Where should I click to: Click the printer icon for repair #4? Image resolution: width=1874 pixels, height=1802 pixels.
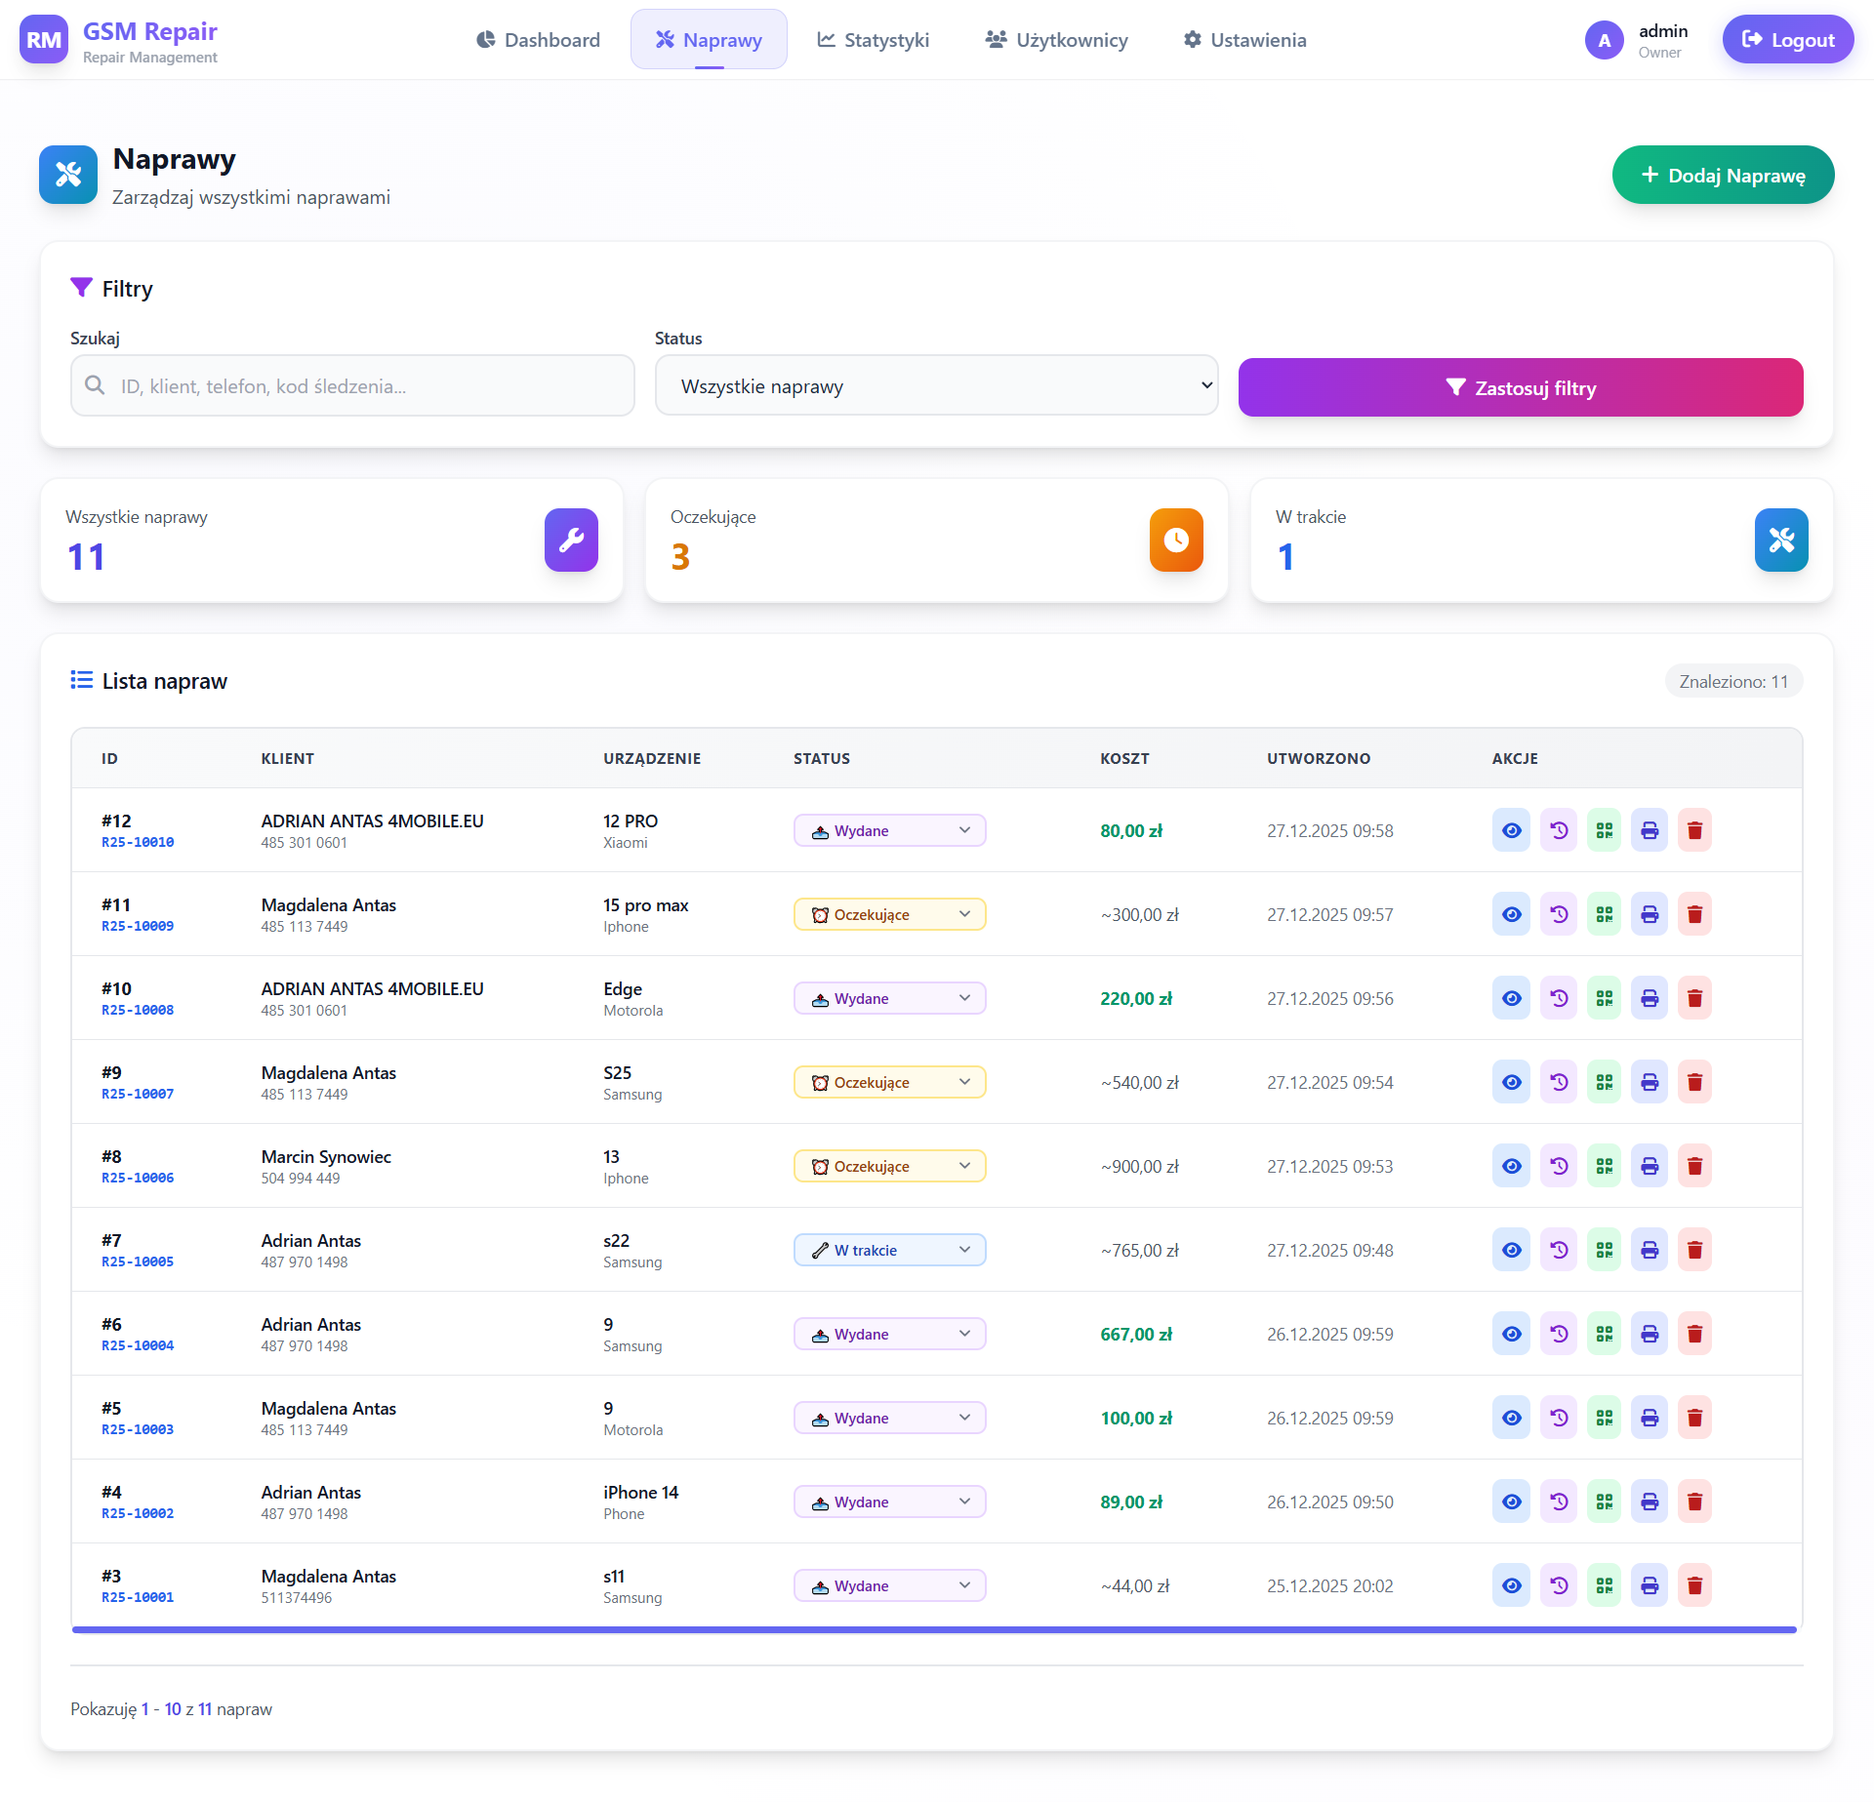pos(1650,1502)
